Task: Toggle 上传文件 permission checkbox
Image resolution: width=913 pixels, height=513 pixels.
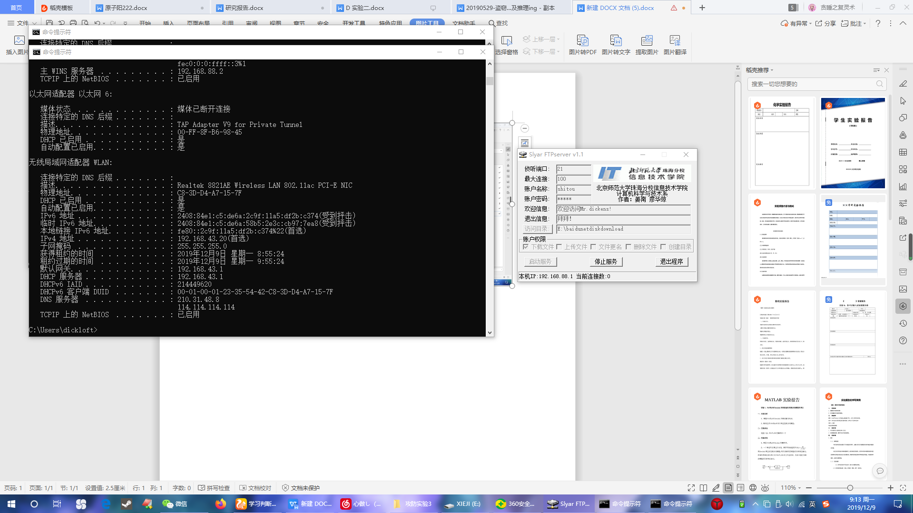Action: 559,247
